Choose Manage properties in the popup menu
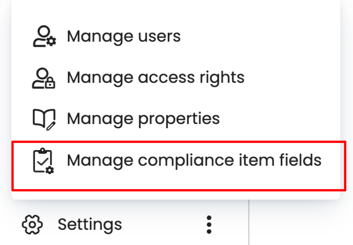Viewport: 353px width, 245px height. point(143,119)
